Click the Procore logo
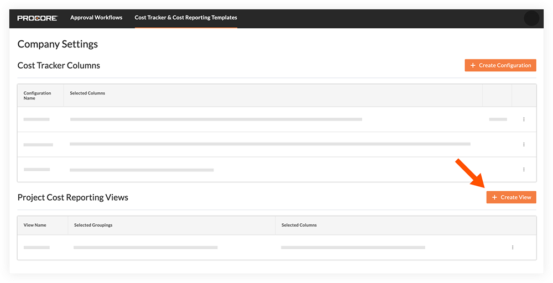 [37, 18]
